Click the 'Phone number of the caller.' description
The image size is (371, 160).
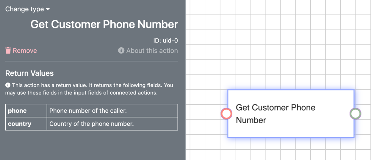pyautogui.click(x=88, y=111)
